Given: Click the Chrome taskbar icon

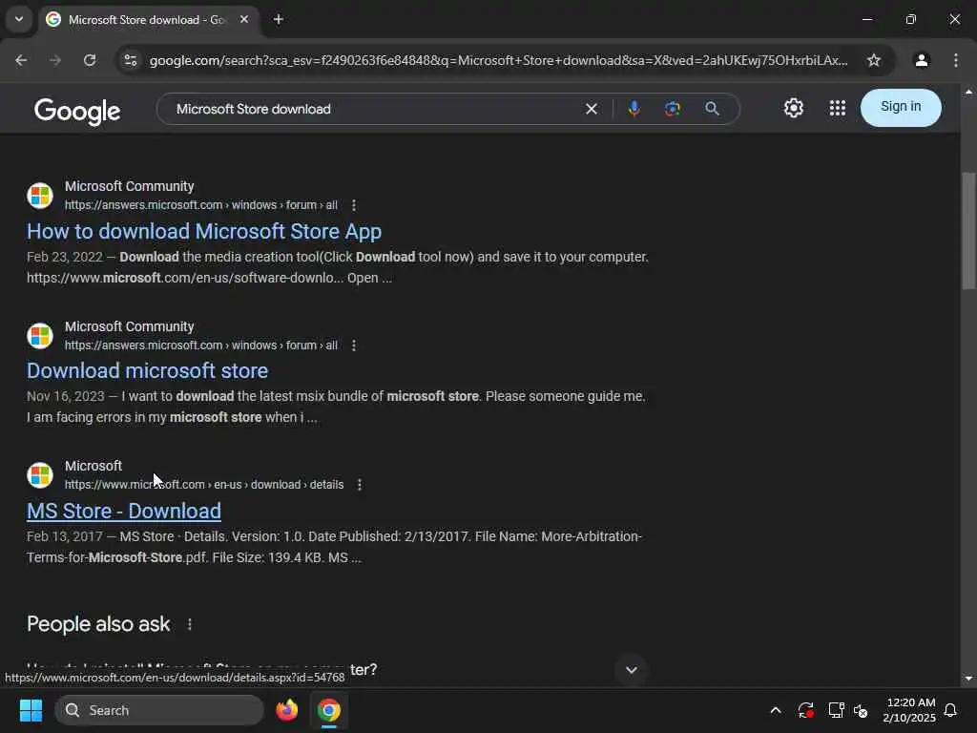Looking at the screenshot, I should tap(329, 710).
